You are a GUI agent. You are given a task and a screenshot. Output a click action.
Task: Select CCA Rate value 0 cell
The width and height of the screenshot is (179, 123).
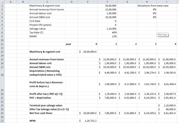click(x=107, y=21)
